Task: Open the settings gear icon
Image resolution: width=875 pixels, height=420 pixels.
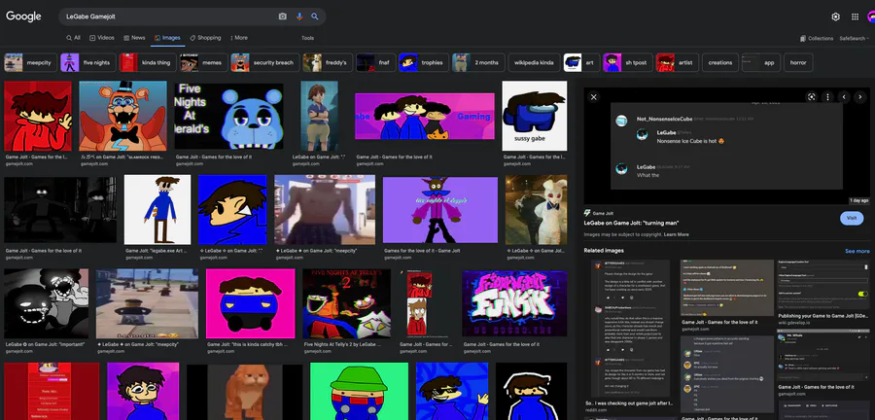Action: 835,17
